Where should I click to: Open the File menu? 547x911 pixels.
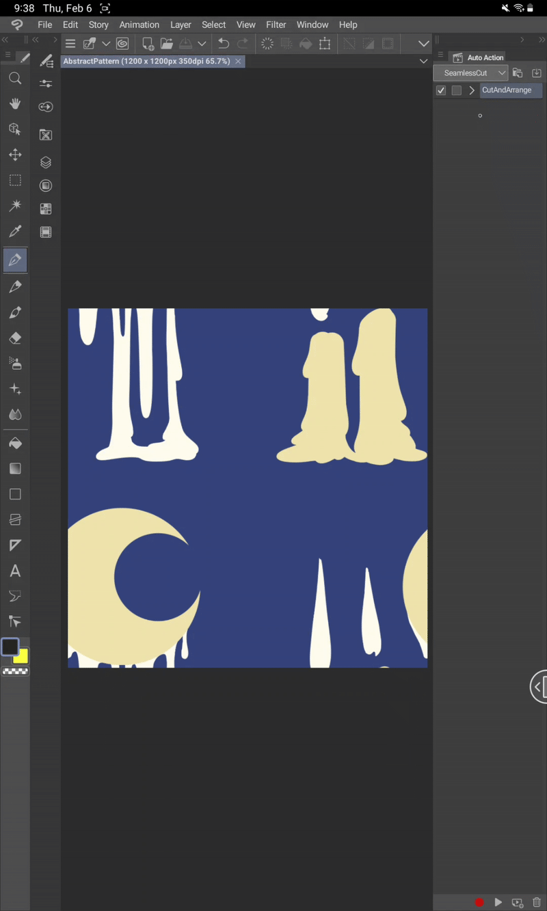click(x=45, y=25)
